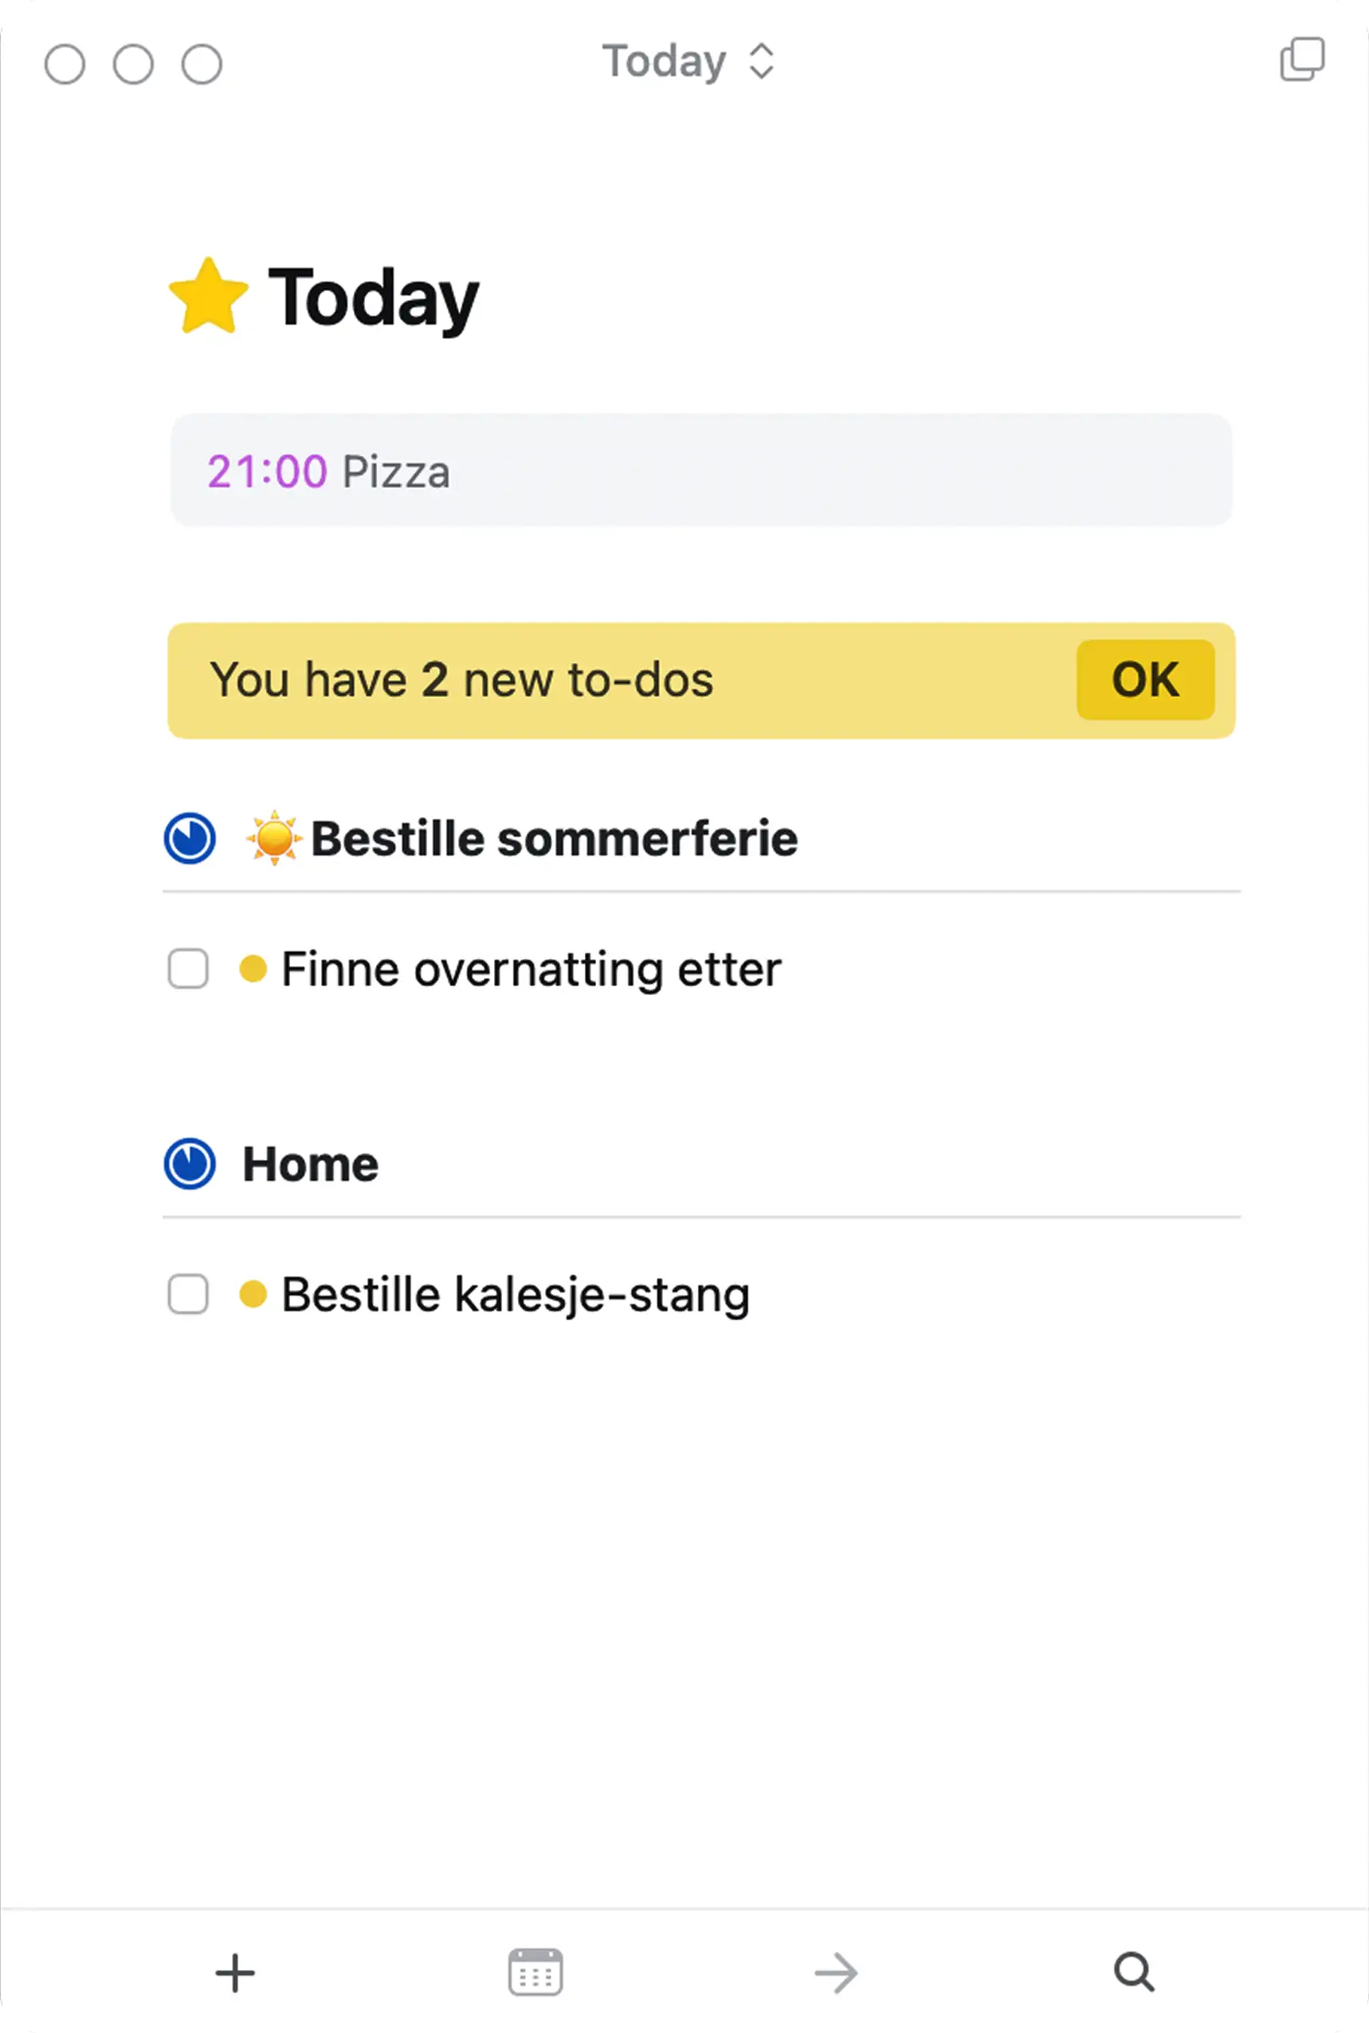Click the plus icon to add a to-do
This screenshot has height=2033, width=1369.
tap(235, 1972)
